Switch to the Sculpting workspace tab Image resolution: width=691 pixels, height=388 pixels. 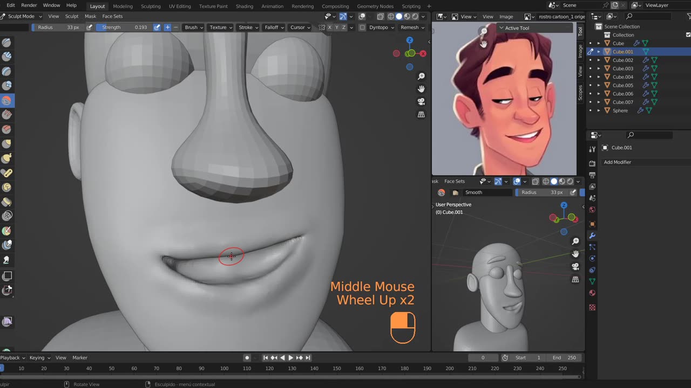(151, 6)
